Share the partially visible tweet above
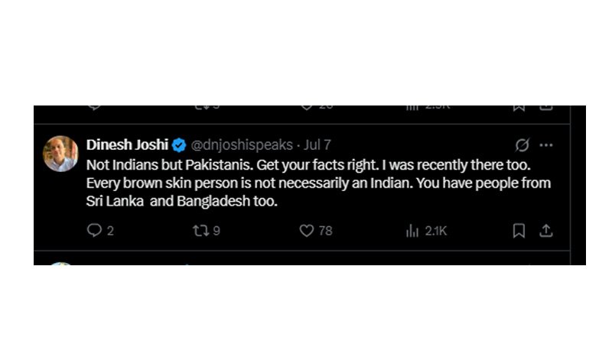The height and width of the screenshot is (344, 612). 546,107
